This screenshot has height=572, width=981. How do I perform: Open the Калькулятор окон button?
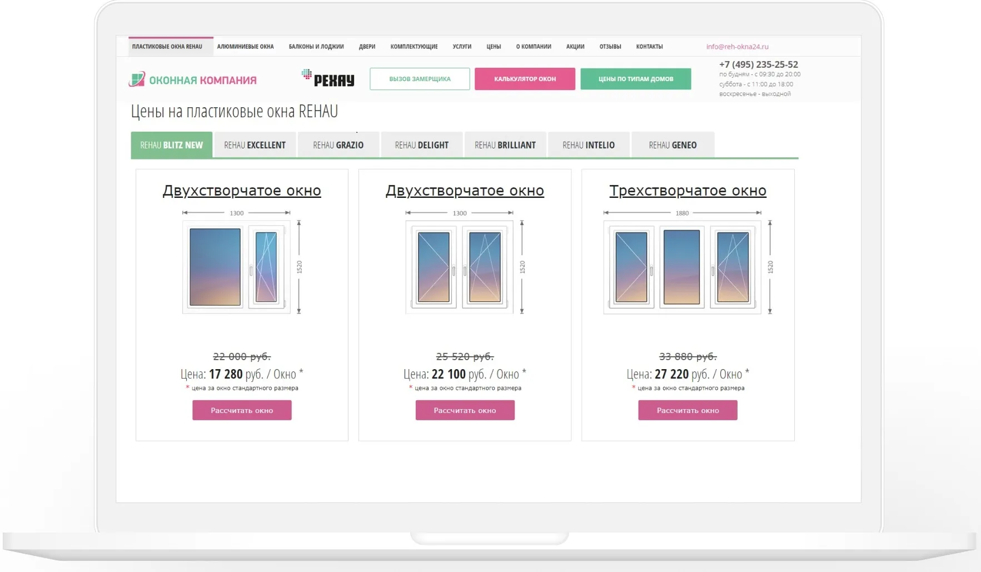tap(525, 79)
